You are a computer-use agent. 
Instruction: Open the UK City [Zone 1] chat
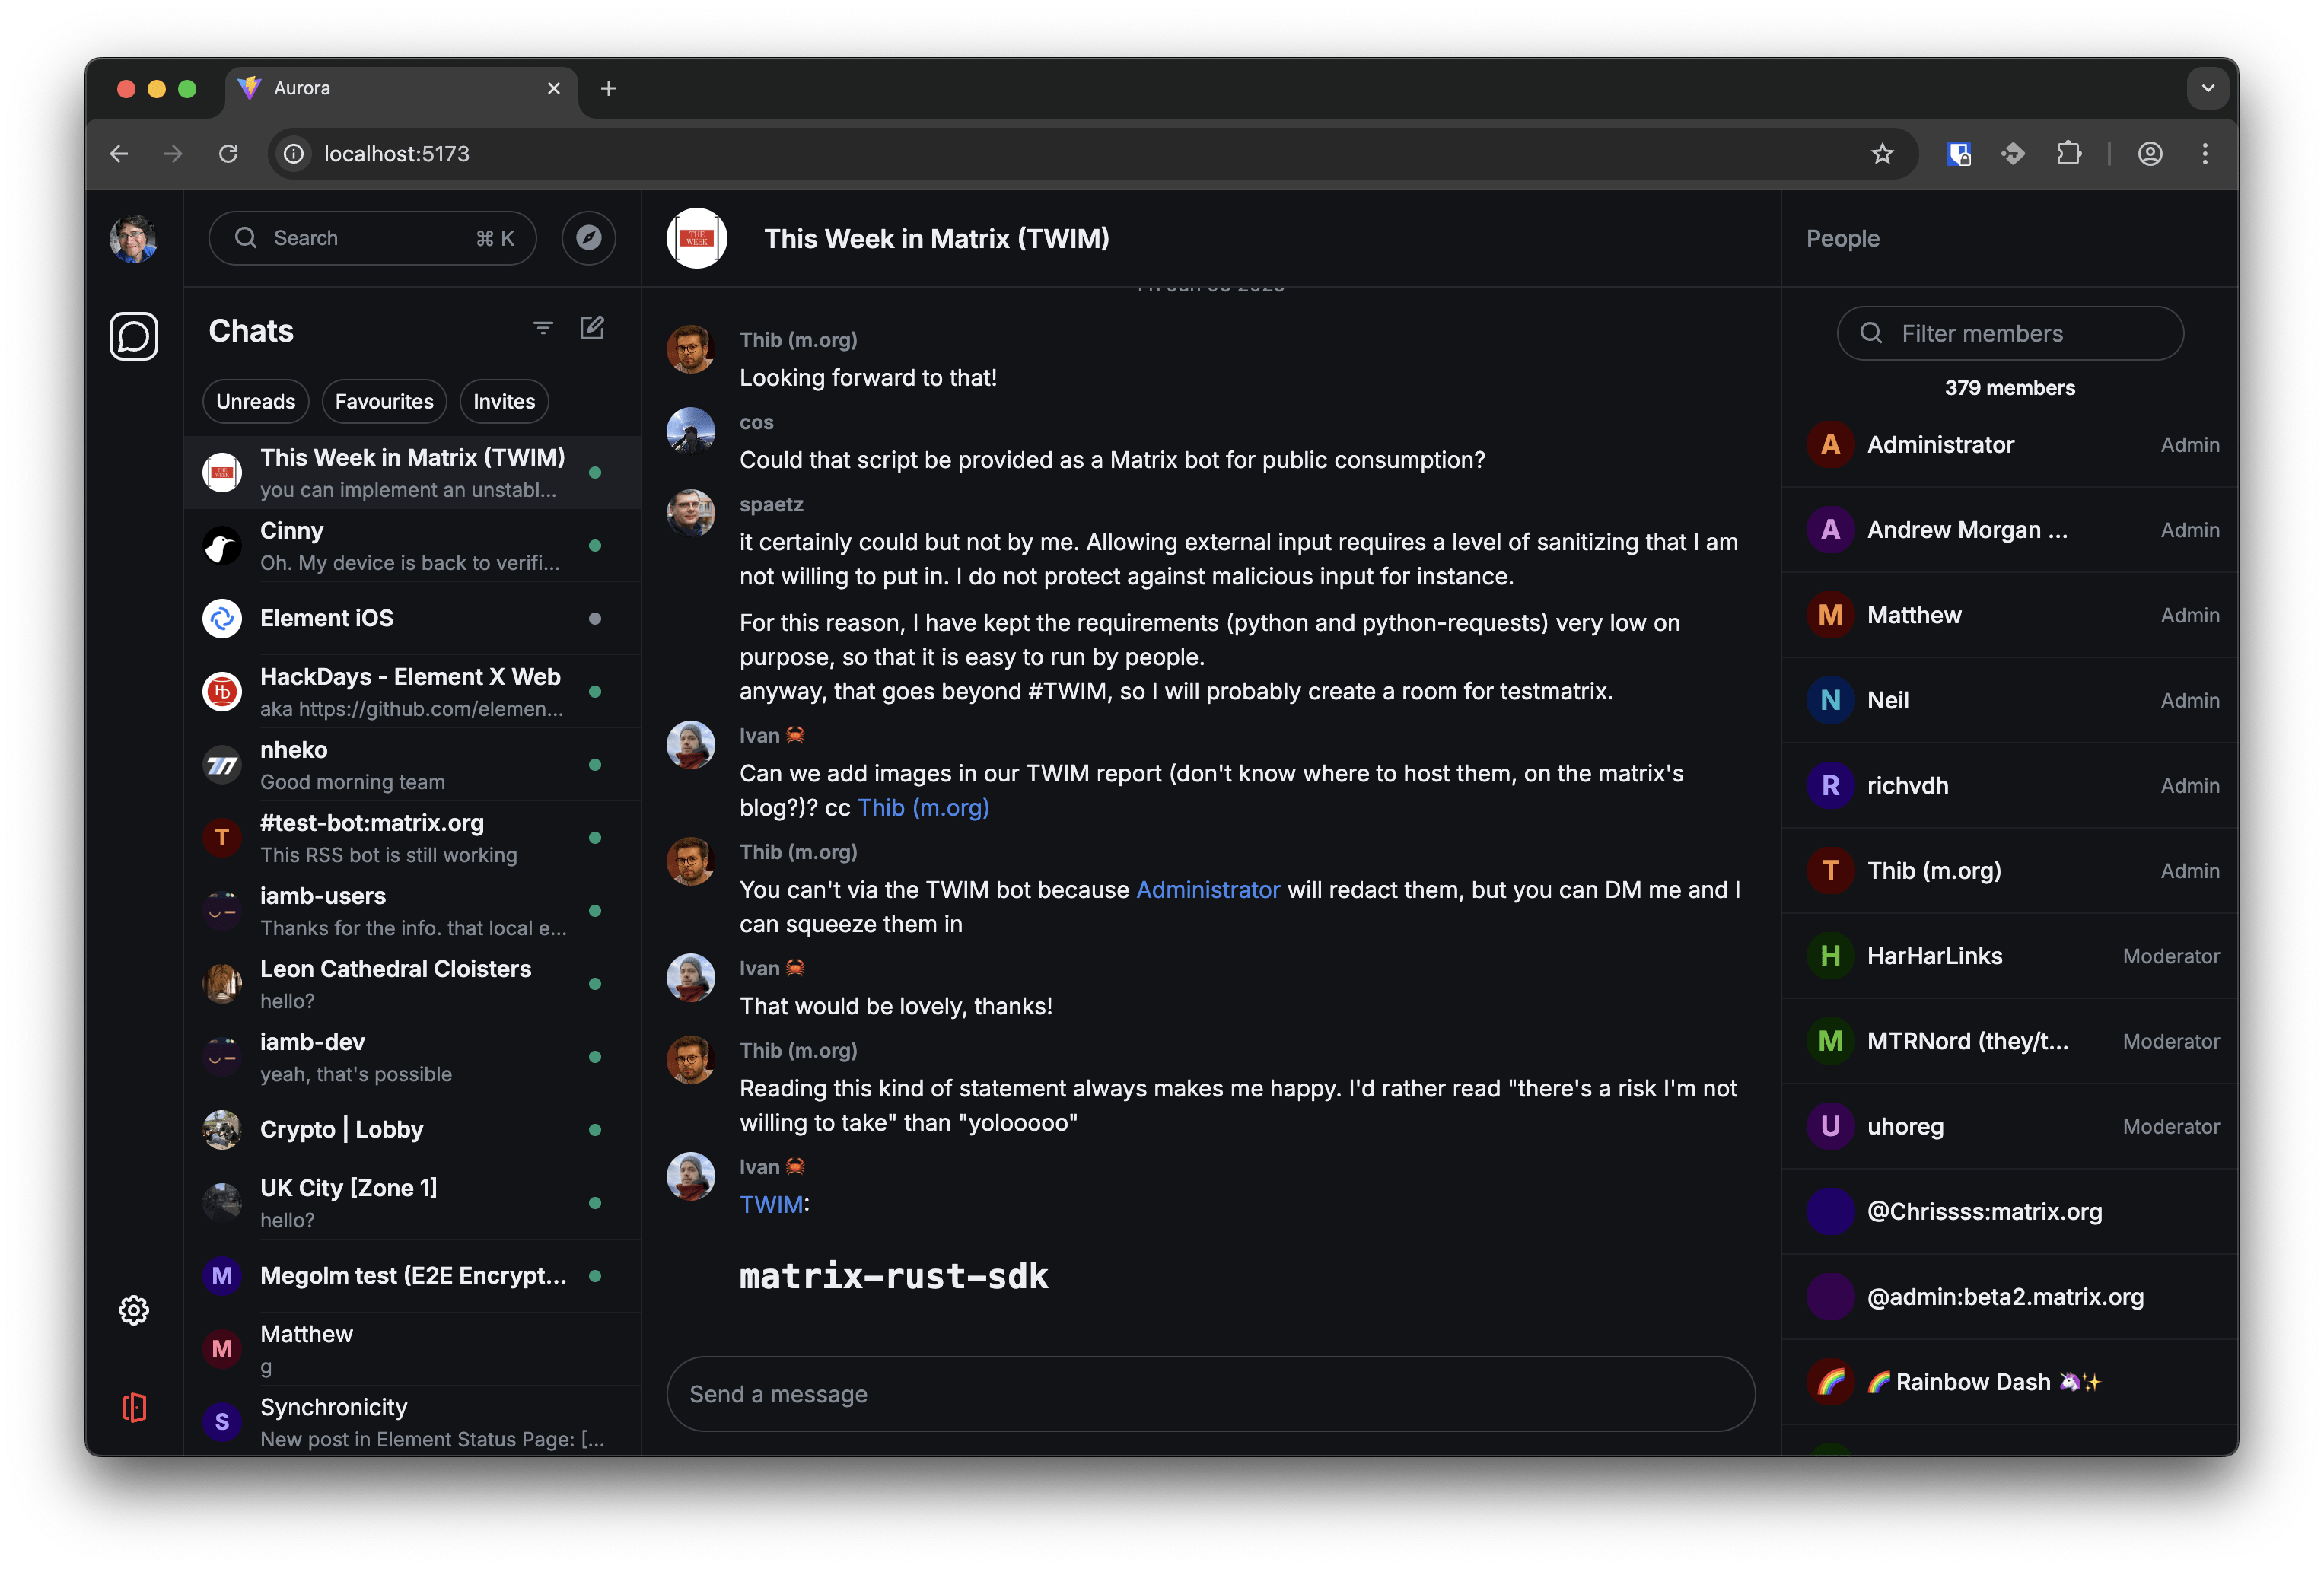[x=412, y=1203]
